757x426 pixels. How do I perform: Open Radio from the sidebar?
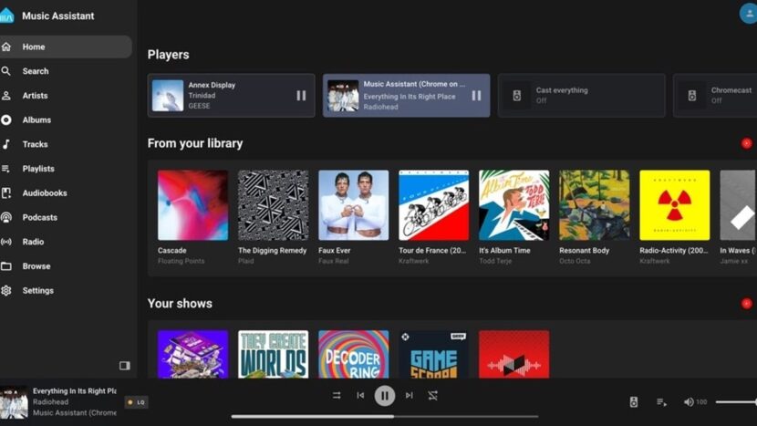tap(33, 242)
